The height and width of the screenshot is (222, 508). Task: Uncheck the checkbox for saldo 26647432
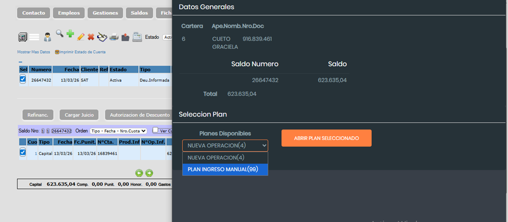(x=23, y=79)
